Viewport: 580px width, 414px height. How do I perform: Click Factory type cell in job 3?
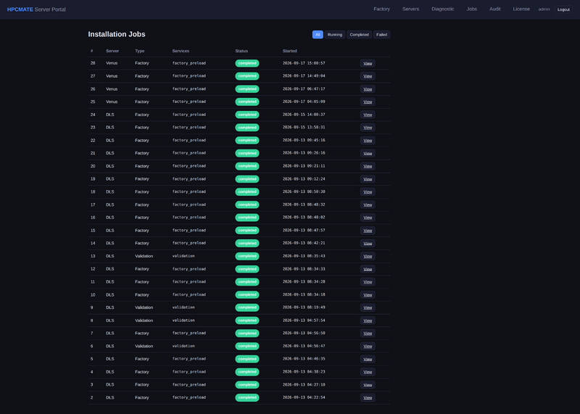click(141, 385)
